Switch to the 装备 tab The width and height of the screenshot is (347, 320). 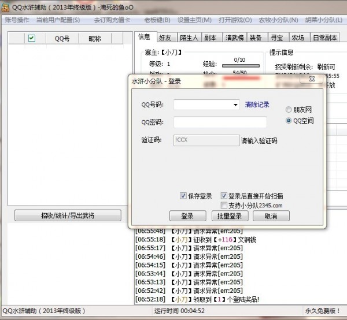click(256, 38)
